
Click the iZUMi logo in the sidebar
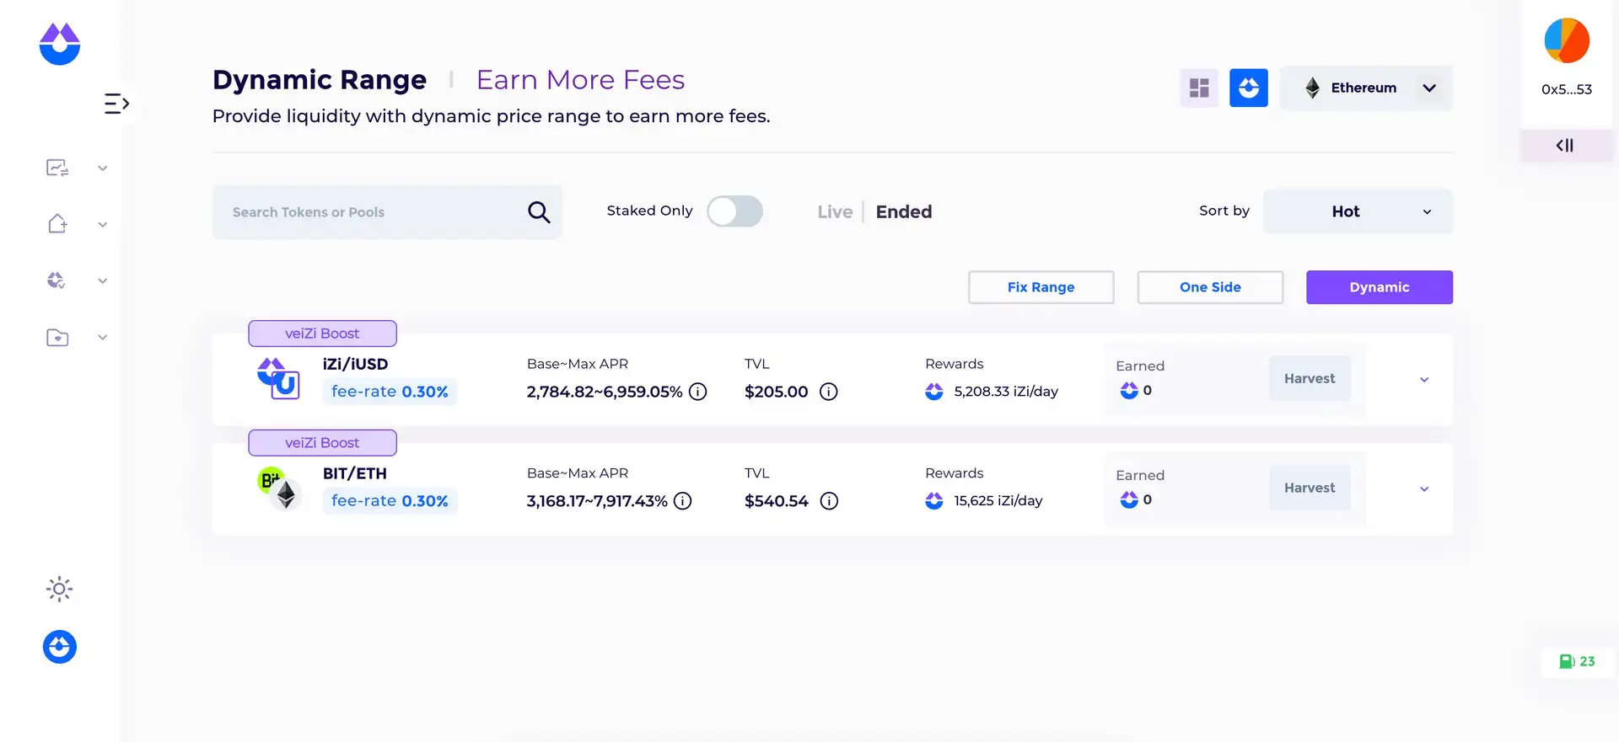tap(60, 44)
